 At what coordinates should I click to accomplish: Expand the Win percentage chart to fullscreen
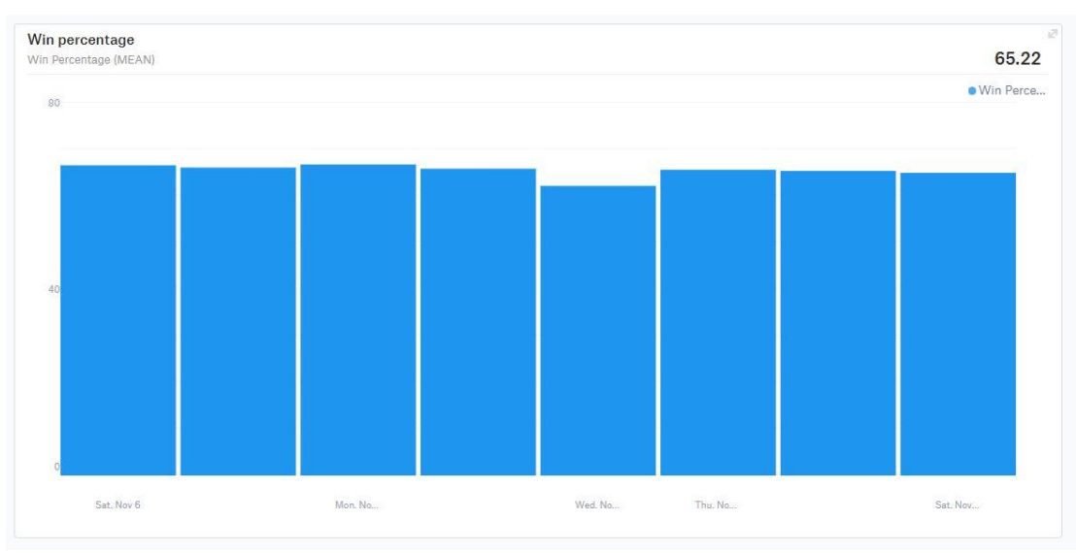pyautogui.click(x=1051, y=35)
